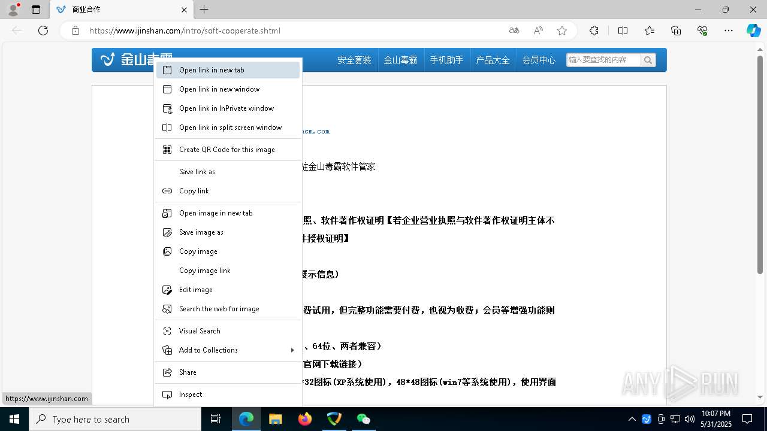
Task: Open WeChat from taskbar
Action: click(x=363, y=419)
